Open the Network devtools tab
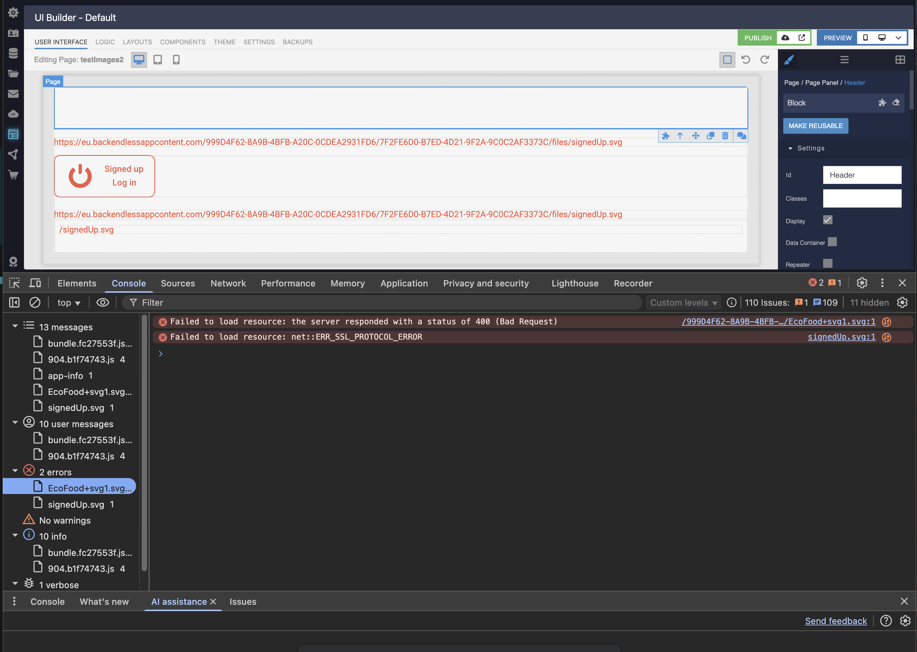Screen dimensions: 917x652 point(228,283)
